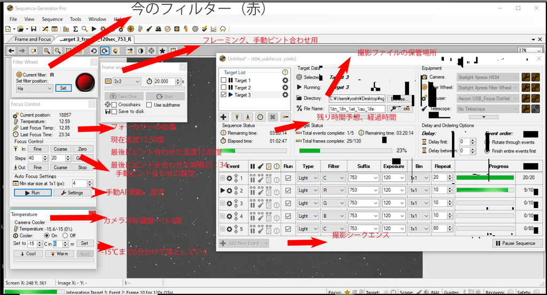Viewport: 547px width, 295px height.
Task: Click the Sigma statistics toolbar icon
Action: click(75, 29)
